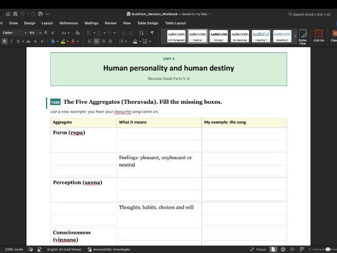Image resolution: width=337 pixels, height=253 pixels.
Task: Open the Review tab
Action: (x=110, y=23)
